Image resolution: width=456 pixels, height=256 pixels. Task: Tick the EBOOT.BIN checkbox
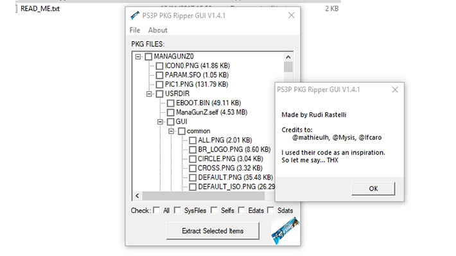click(170, 103)
